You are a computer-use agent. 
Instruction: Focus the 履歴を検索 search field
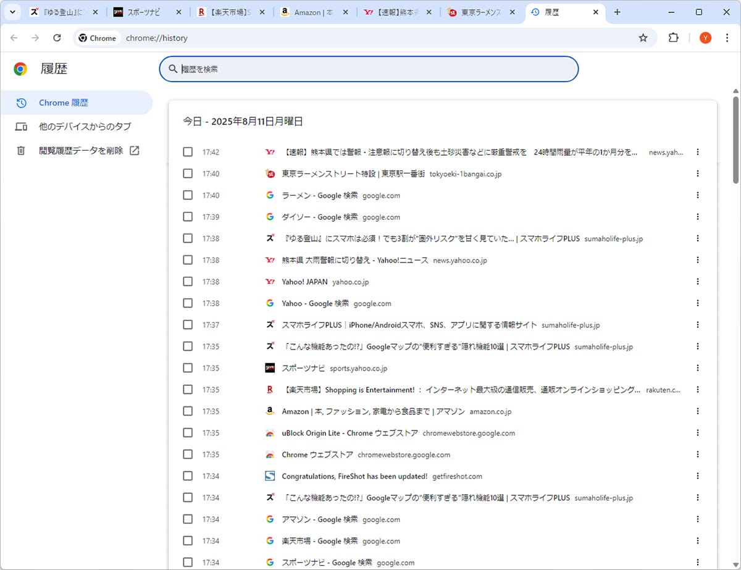[369, 69]
